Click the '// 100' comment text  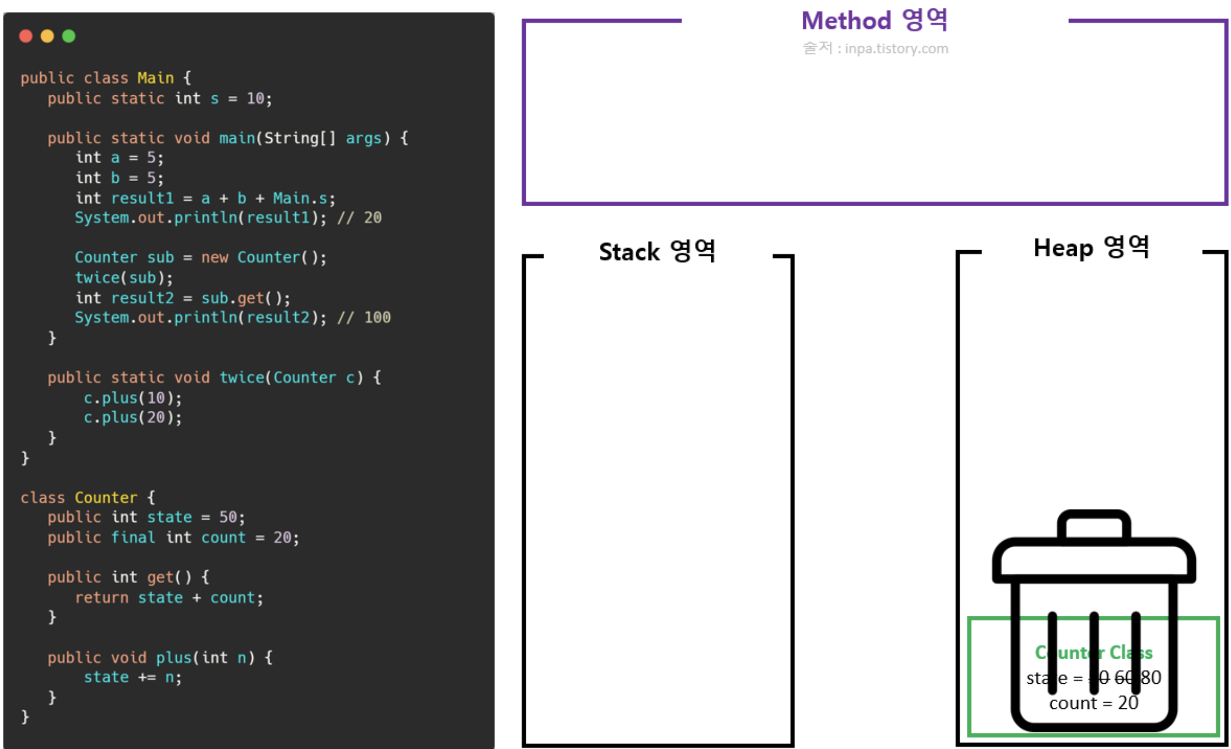tap(364, 318)
